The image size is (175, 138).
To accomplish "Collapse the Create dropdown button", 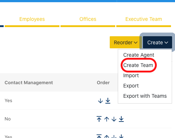I will [x=157, y=42].
